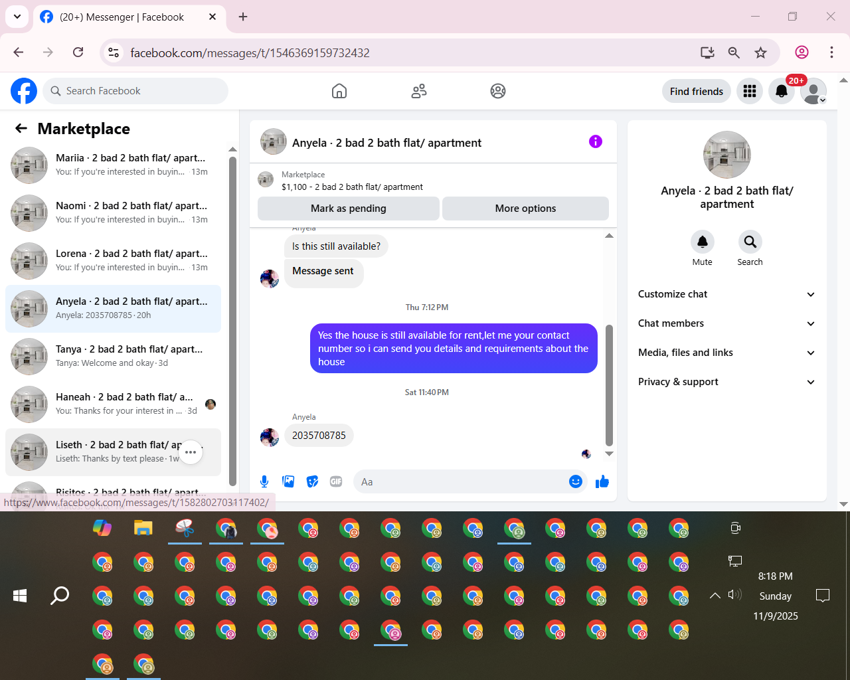This screenshot has width=850, height=680.
Task: Open the emoji picker in message box
Action: click(x=576, y=481)
